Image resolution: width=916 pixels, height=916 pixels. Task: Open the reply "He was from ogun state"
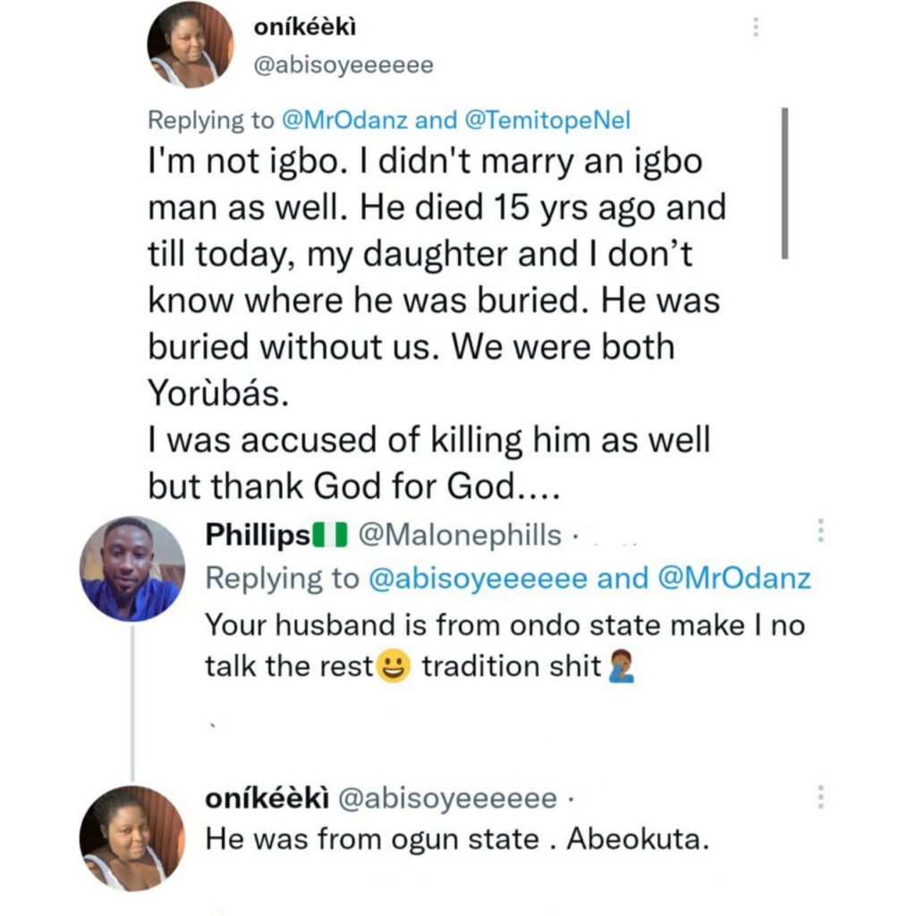pos(457,840)
